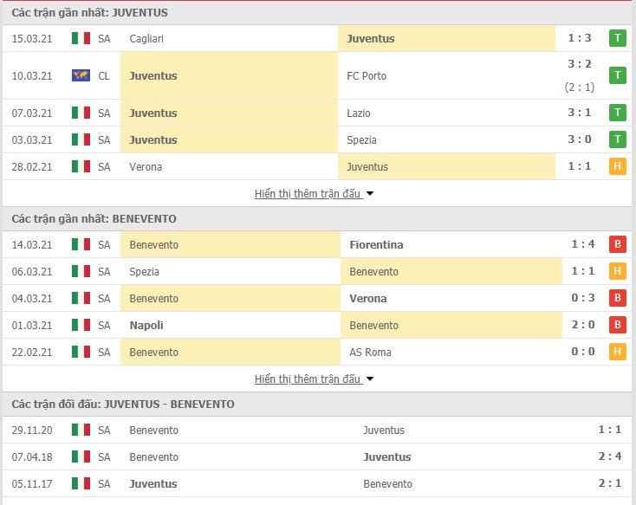Click the Cagliari team name
The image size is (636, 505).
(146, 38)
